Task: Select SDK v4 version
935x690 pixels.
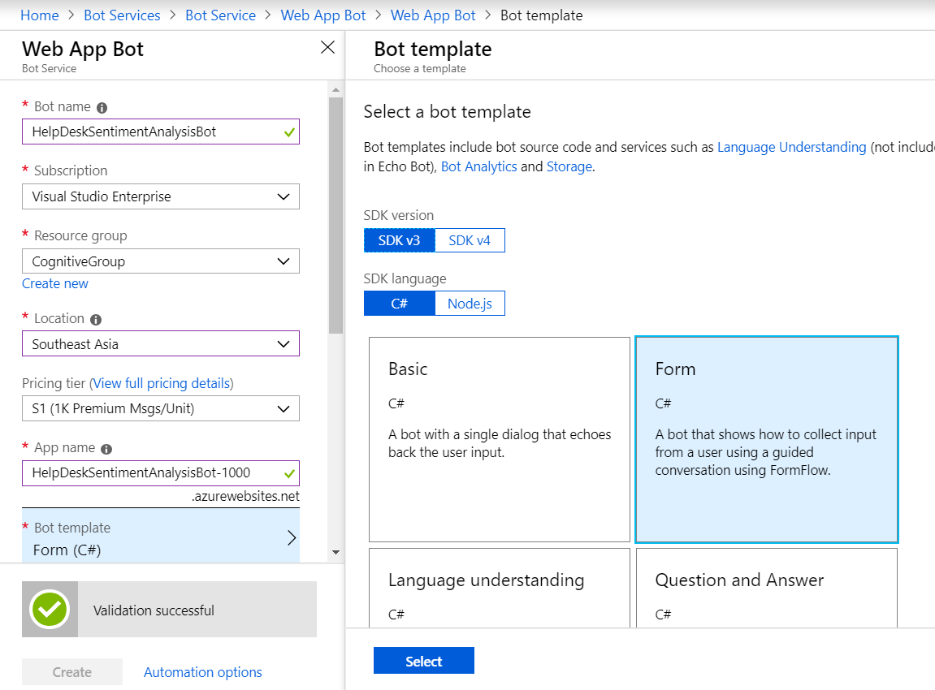Action: click(470, 241)
